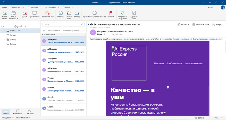Switch to the Контакты view
Viewport: 226px width, 120px height.
point(29,112)
